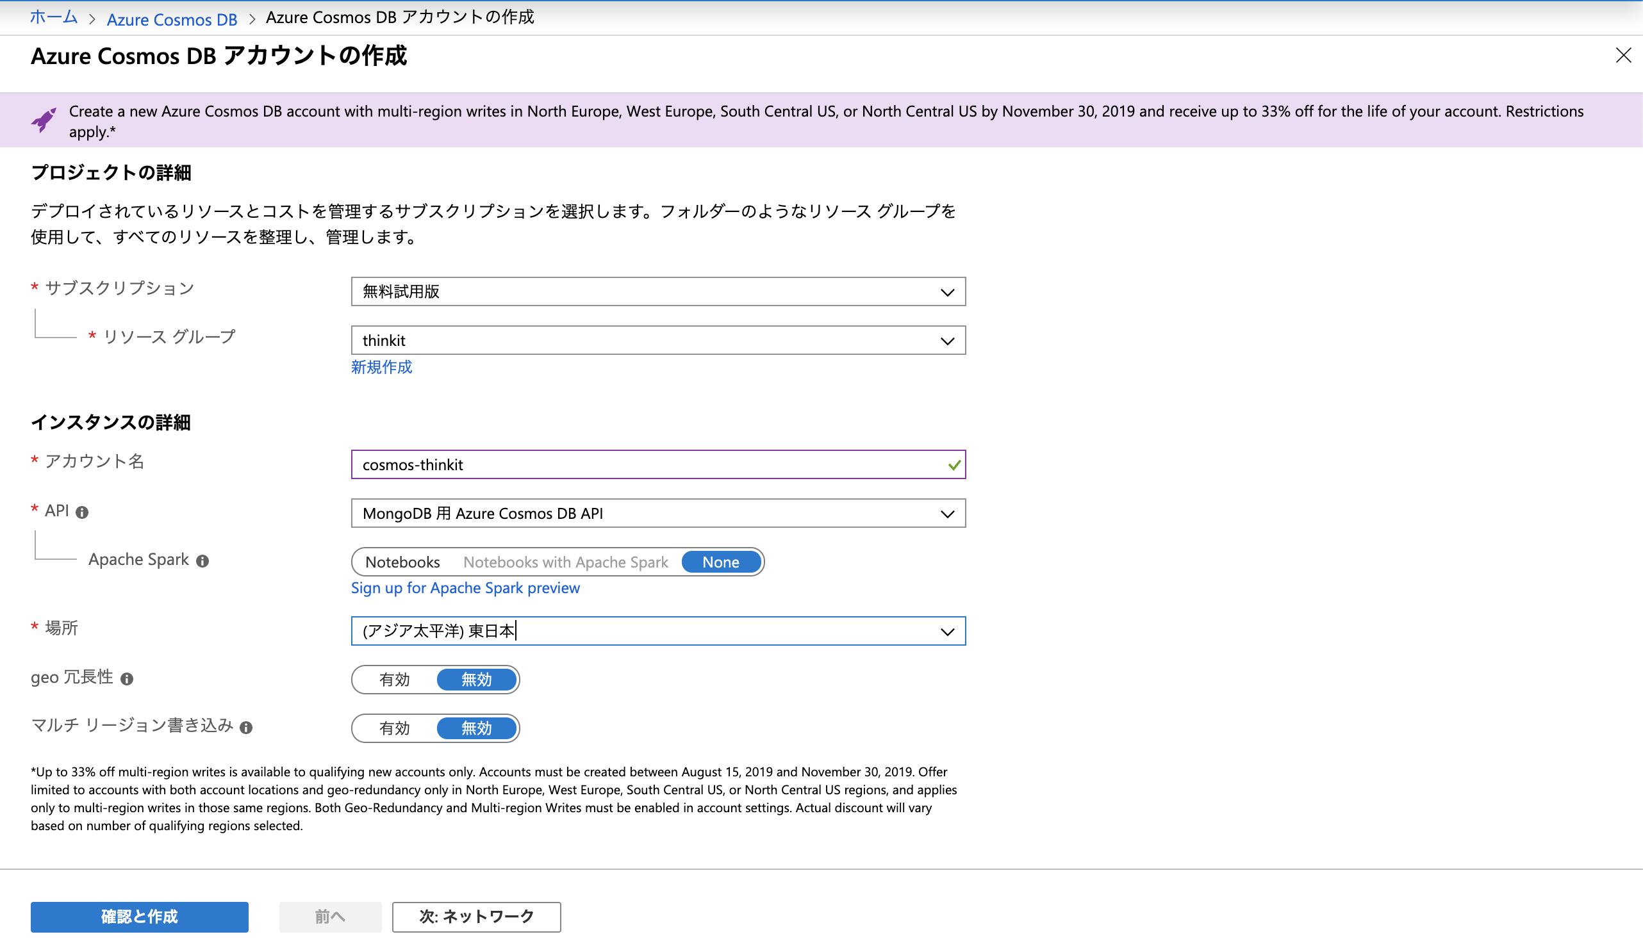Click the 前へ button
Viewport: 1643px width, 948px height.
pyautogui.click(x=330, y=917)
